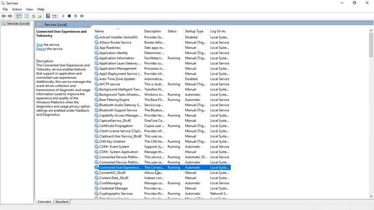This screenshot has width=374, height=210.
Task: Click the Properties toolbar icon
Action: (x=27, y=16)
